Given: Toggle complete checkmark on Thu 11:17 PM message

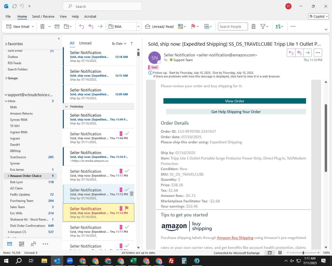Looking at the screenshot, I should coord(127,171).
